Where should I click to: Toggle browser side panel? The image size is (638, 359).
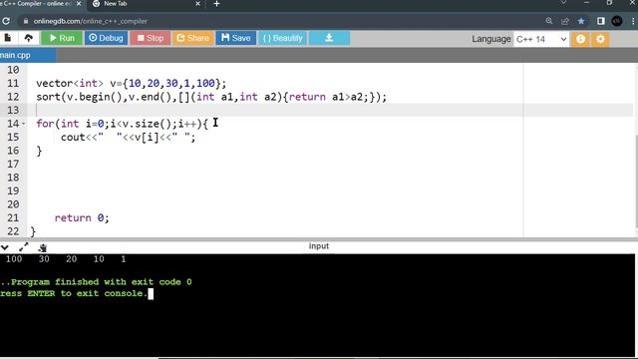[x=600, y=21]
